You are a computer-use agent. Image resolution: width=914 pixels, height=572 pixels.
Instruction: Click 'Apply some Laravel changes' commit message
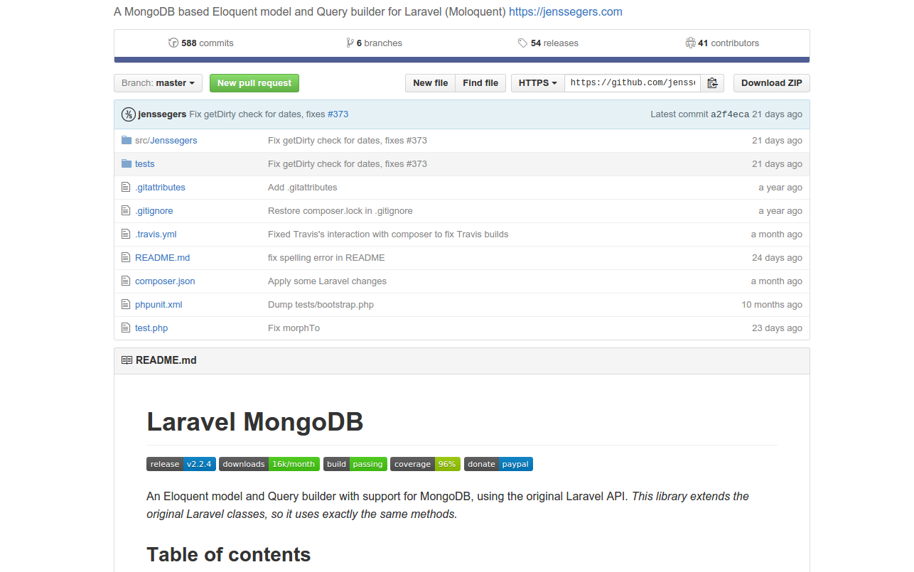coord(327,281)
